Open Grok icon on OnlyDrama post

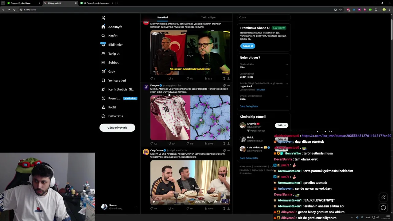coord(224,150)
